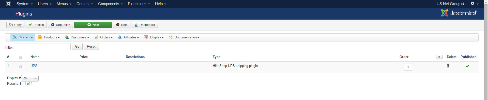Open the Help toolbar button
The image size is (488, 100).
tap(122, 25)
